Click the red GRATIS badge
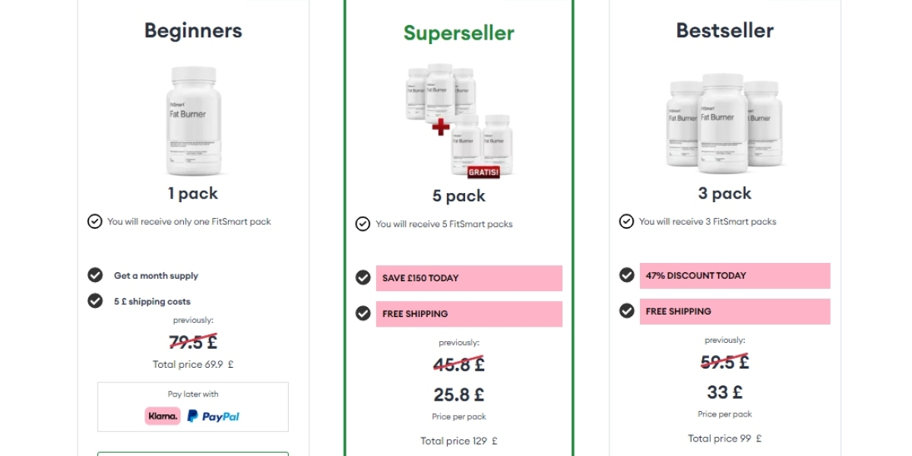The width and height of the screenshot is (912, 456). click(483, 173)
